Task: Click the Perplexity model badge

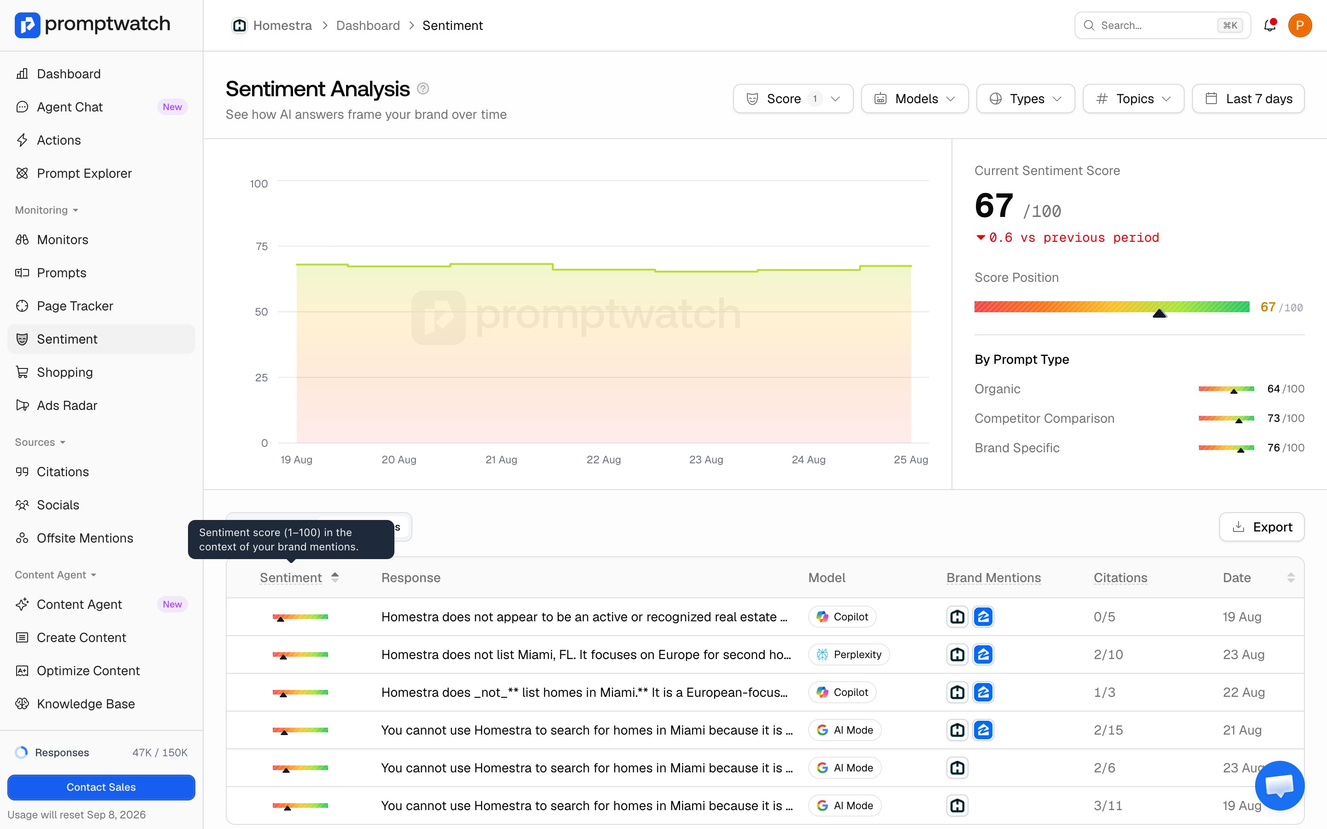Action: tap(849, 654)
